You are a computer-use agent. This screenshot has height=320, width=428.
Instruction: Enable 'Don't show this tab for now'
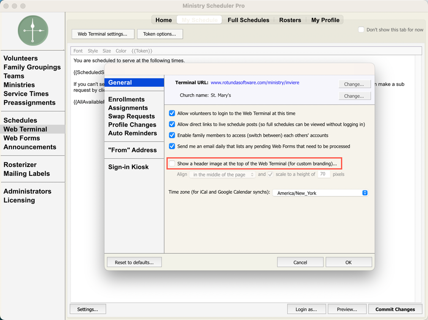point(361,30)
